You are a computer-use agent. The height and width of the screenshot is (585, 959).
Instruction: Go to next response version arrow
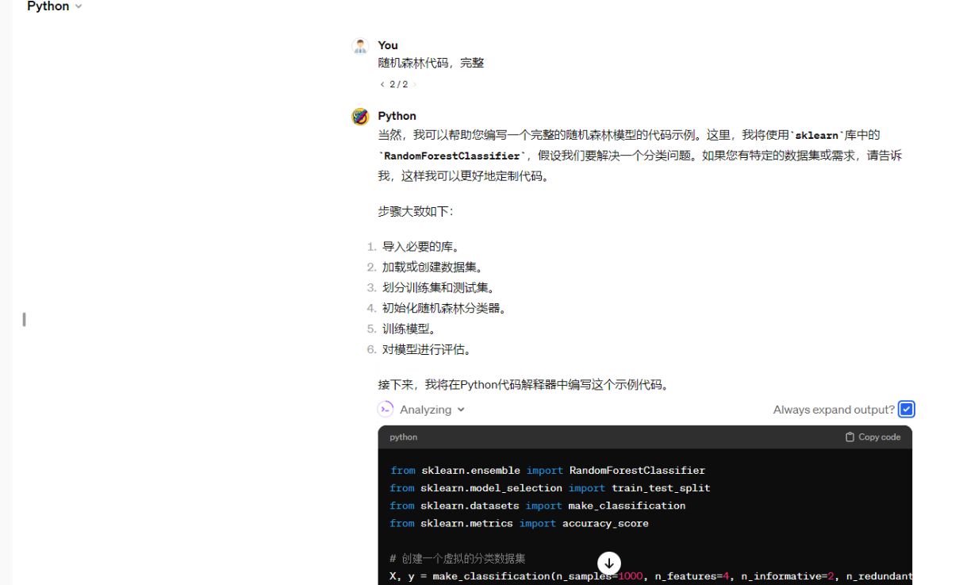coord(414,84)
